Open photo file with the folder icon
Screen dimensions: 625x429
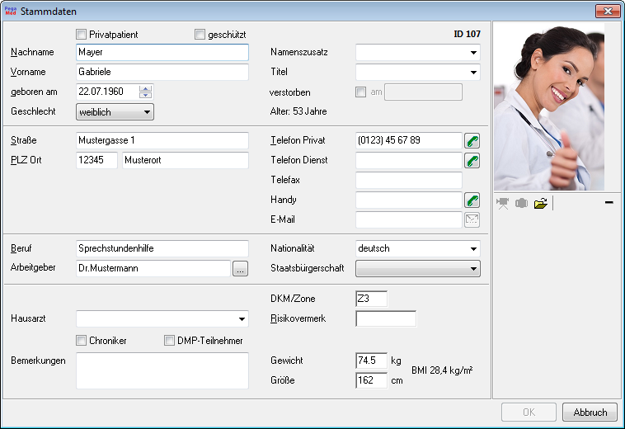coord(540,204)
